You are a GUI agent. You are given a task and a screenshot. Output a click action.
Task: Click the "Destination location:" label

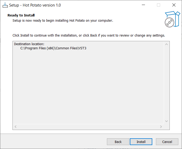(x=29, y=44)
